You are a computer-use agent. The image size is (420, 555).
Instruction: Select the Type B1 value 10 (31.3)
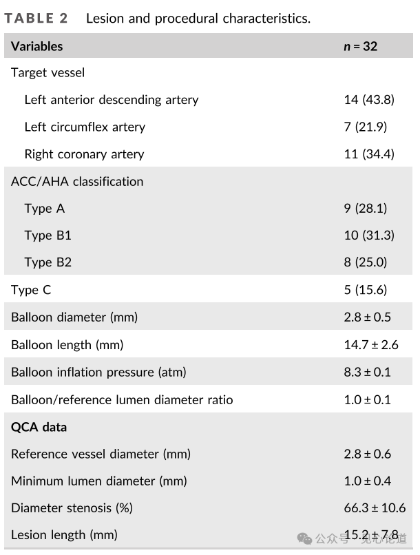369,235
